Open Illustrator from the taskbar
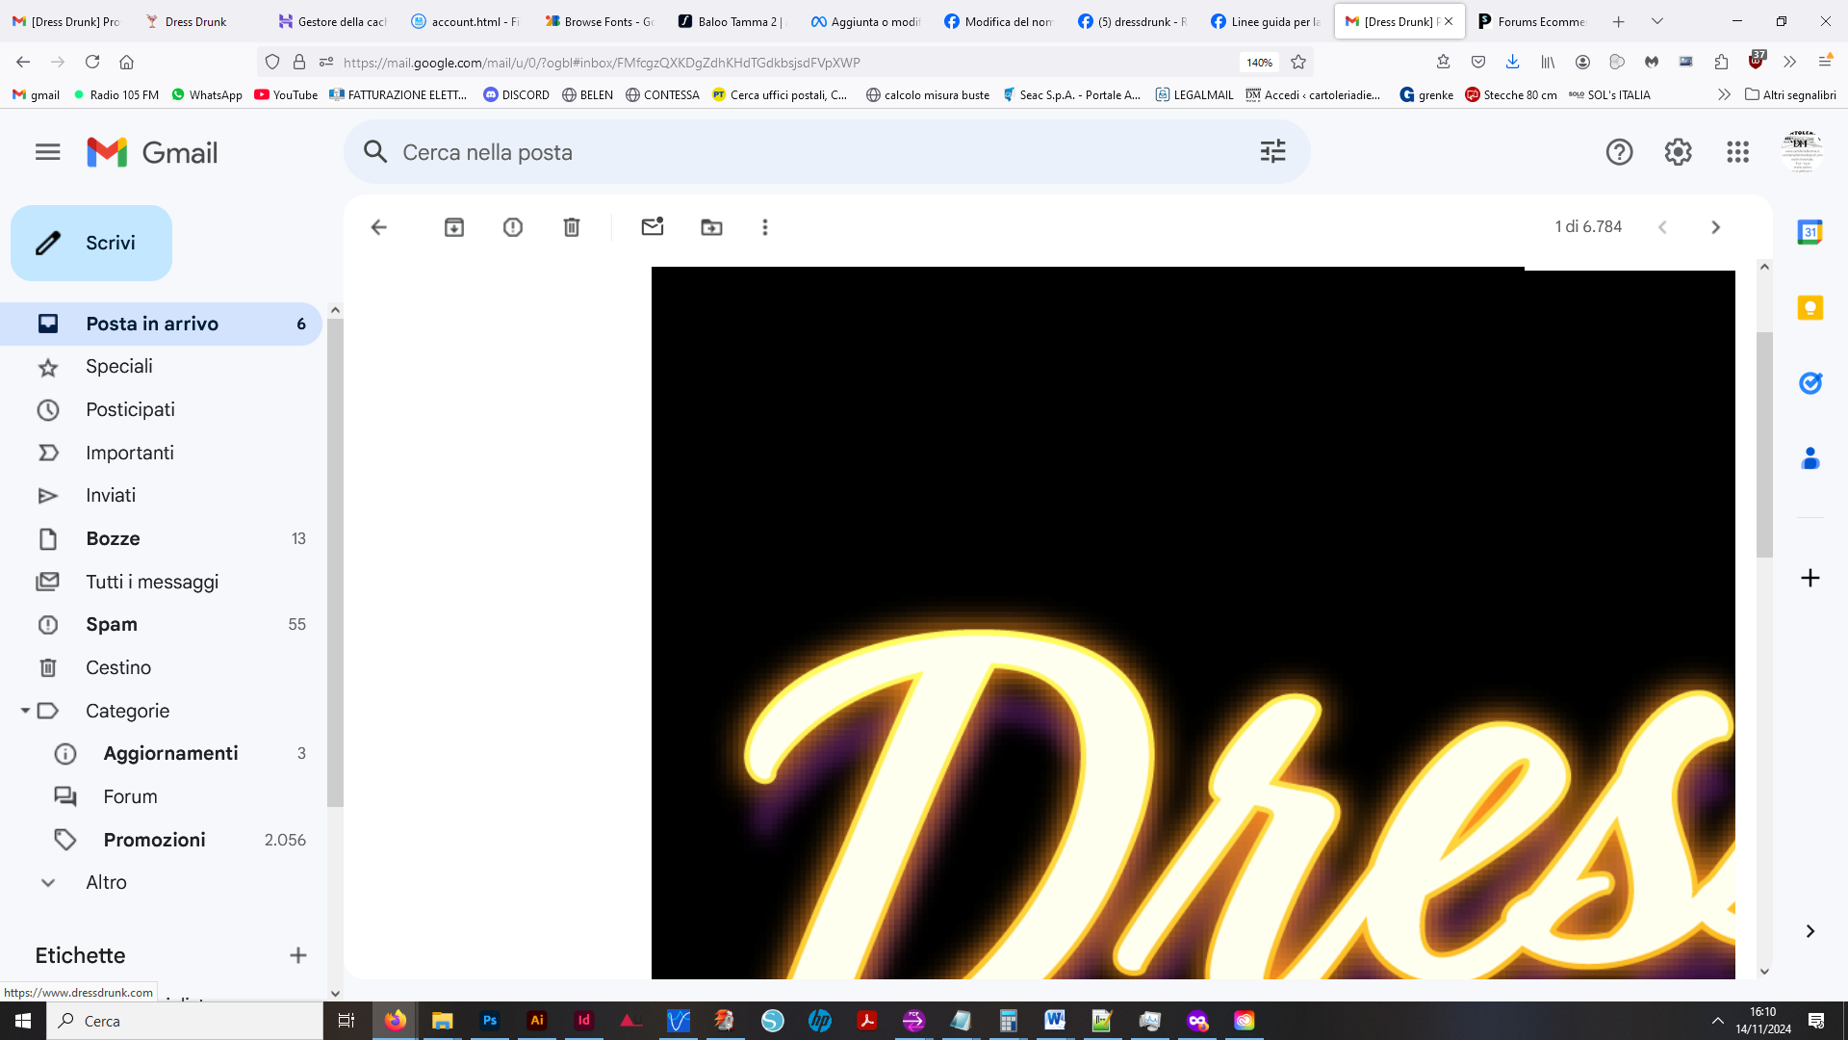Screen dimensions: 1848x1040 [x=537, y=1021]
